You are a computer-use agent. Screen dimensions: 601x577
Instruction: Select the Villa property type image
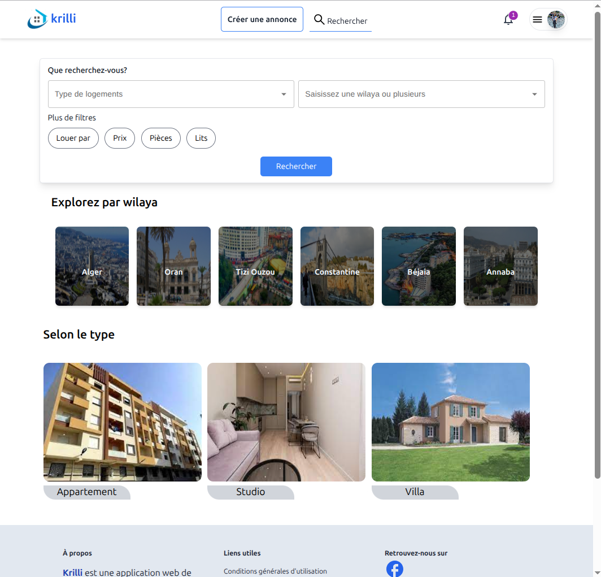coord(450,422)
